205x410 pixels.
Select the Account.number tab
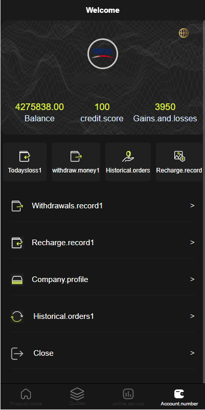click(179, 397)
